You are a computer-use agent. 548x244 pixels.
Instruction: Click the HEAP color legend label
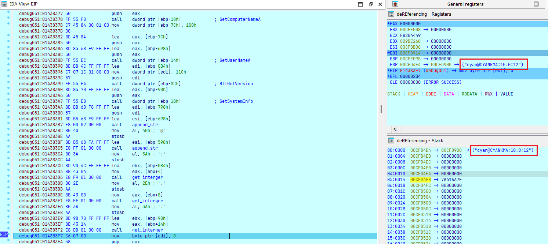click(x=413, y=94)
